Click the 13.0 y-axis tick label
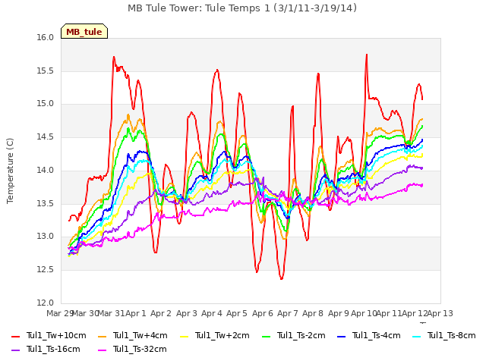486x364 pixels. point(46,237)
